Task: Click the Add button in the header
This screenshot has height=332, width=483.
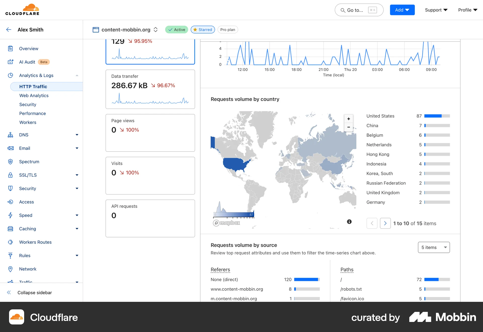Action: [x=402, y=10]
